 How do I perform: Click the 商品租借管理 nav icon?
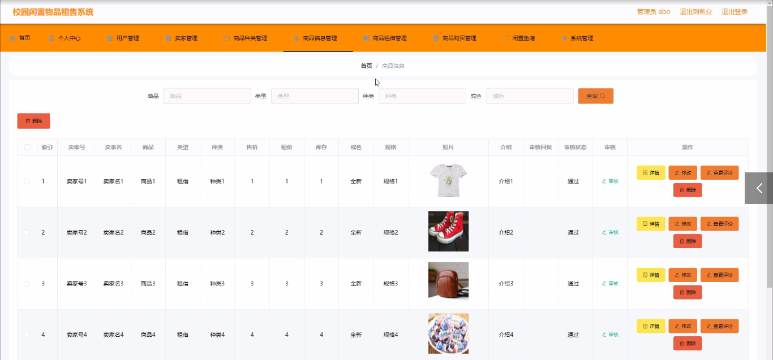point(366,38)
